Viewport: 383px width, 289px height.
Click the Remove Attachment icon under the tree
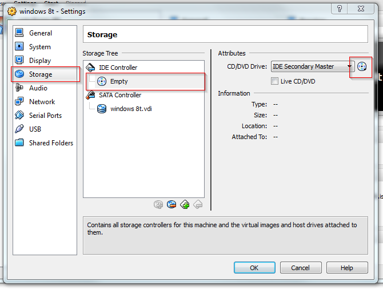coord(171,204)
